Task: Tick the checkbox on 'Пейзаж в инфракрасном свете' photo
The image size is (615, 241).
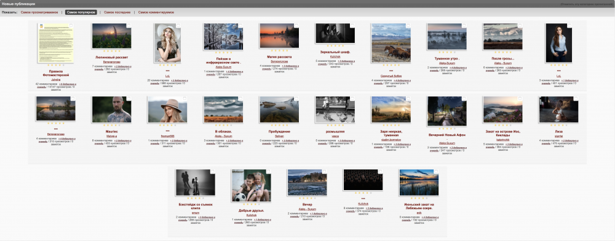Action: coord(240,26)
